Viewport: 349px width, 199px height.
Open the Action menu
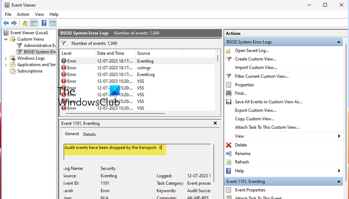tap(23, 14)
